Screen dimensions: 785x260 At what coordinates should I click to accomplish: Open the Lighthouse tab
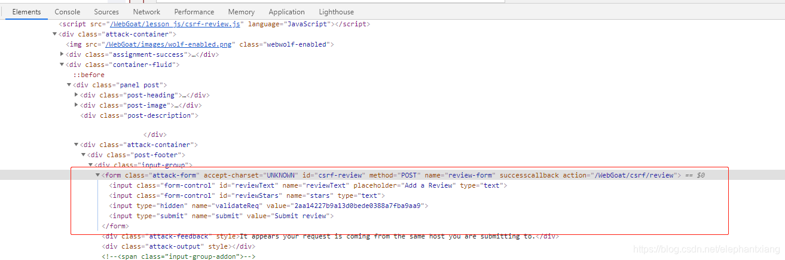[336, 12]
